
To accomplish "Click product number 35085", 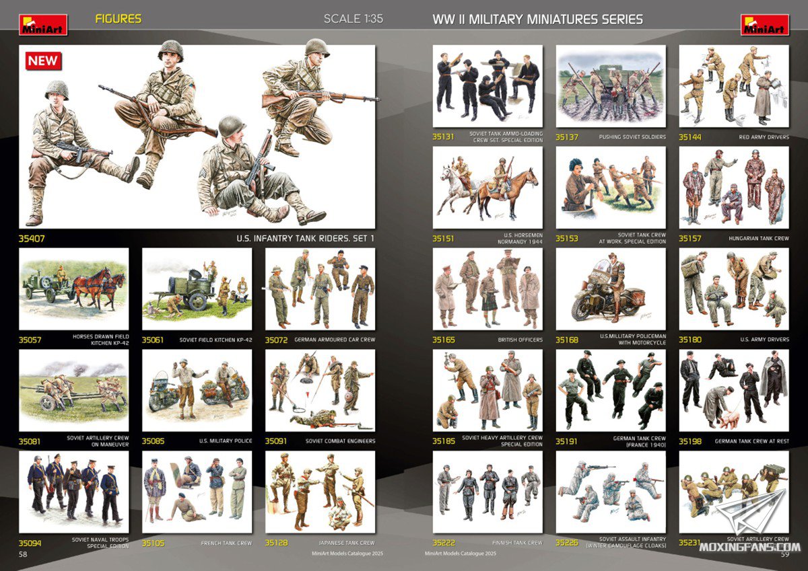I will click(x=153, y=441).
